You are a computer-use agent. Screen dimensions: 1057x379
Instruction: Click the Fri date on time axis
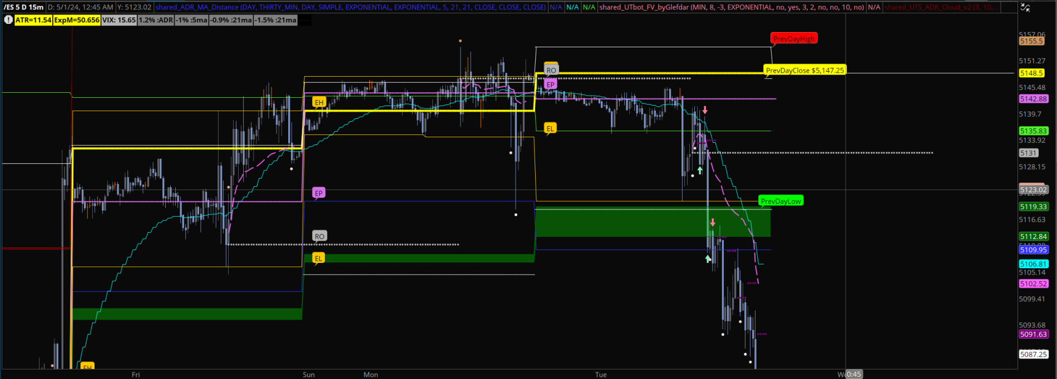(x=136, y=375)
